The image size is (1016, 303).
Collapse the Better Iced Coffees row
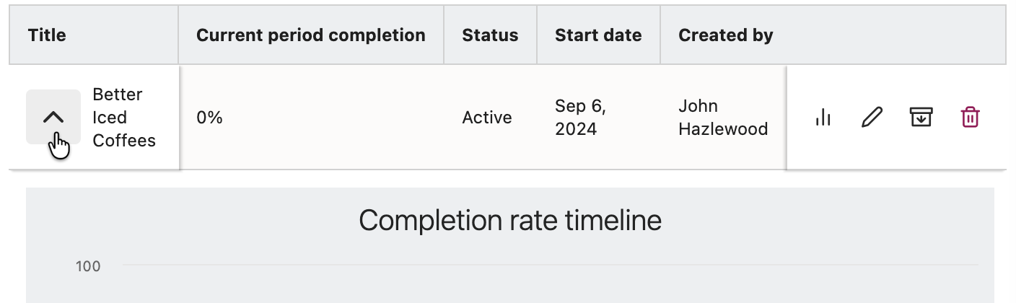click(53, 117)
